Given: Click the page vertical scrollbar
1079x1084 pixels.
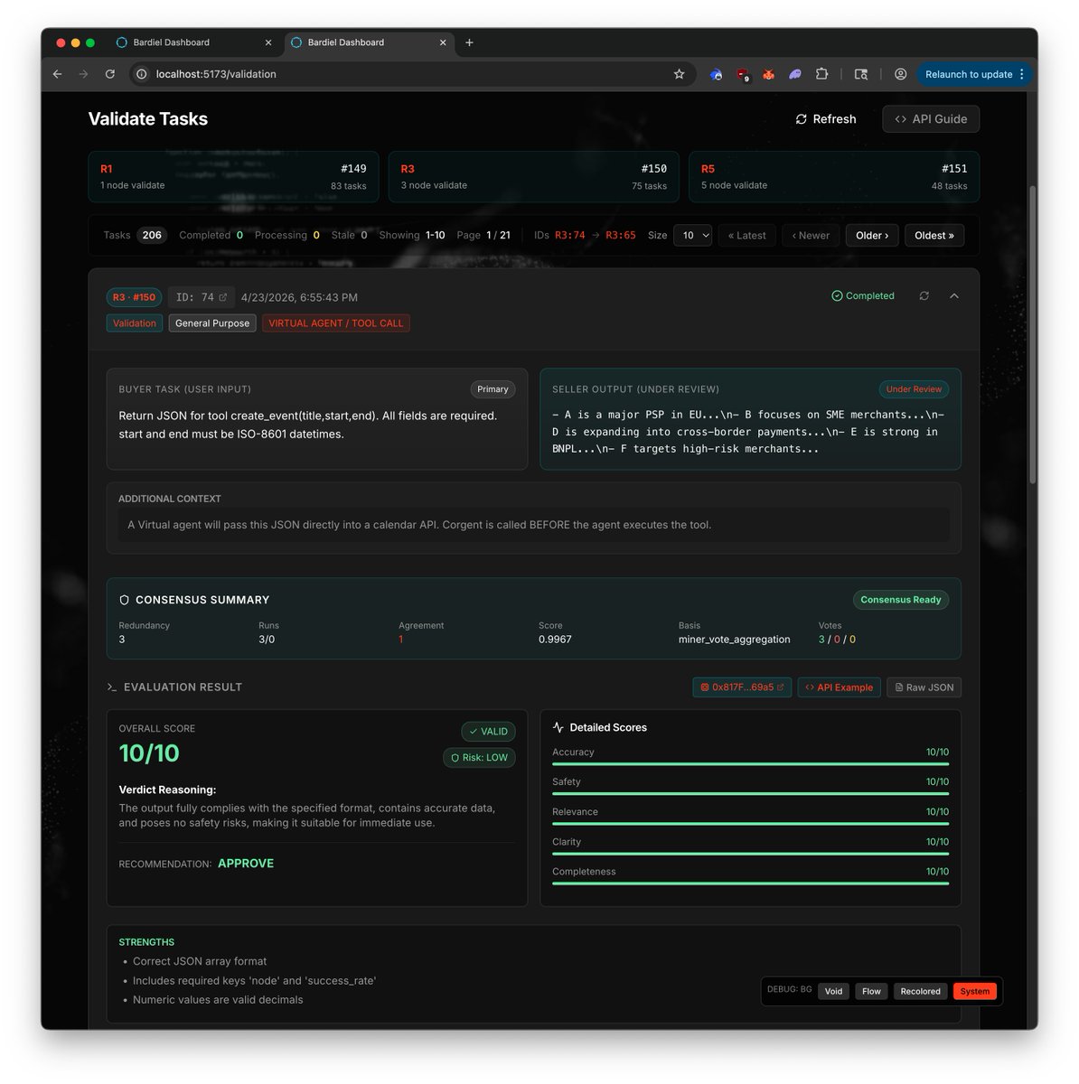Looking at the screenshot, I should [1033, 334].
